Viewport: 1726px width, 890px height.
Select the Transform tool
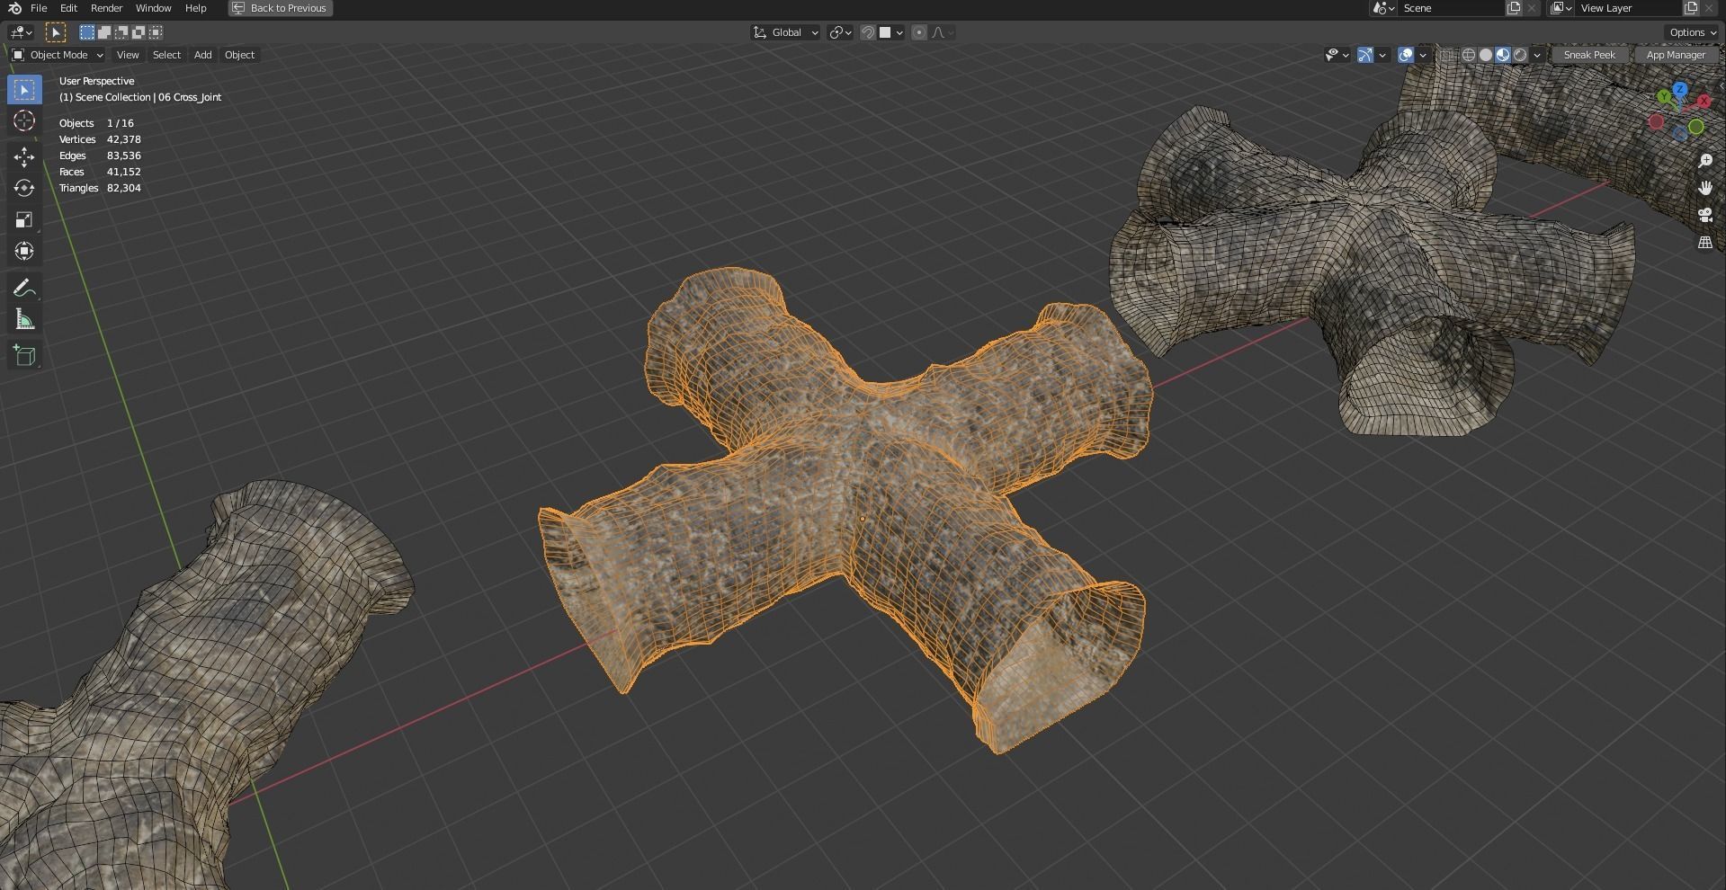coord(24,251)
